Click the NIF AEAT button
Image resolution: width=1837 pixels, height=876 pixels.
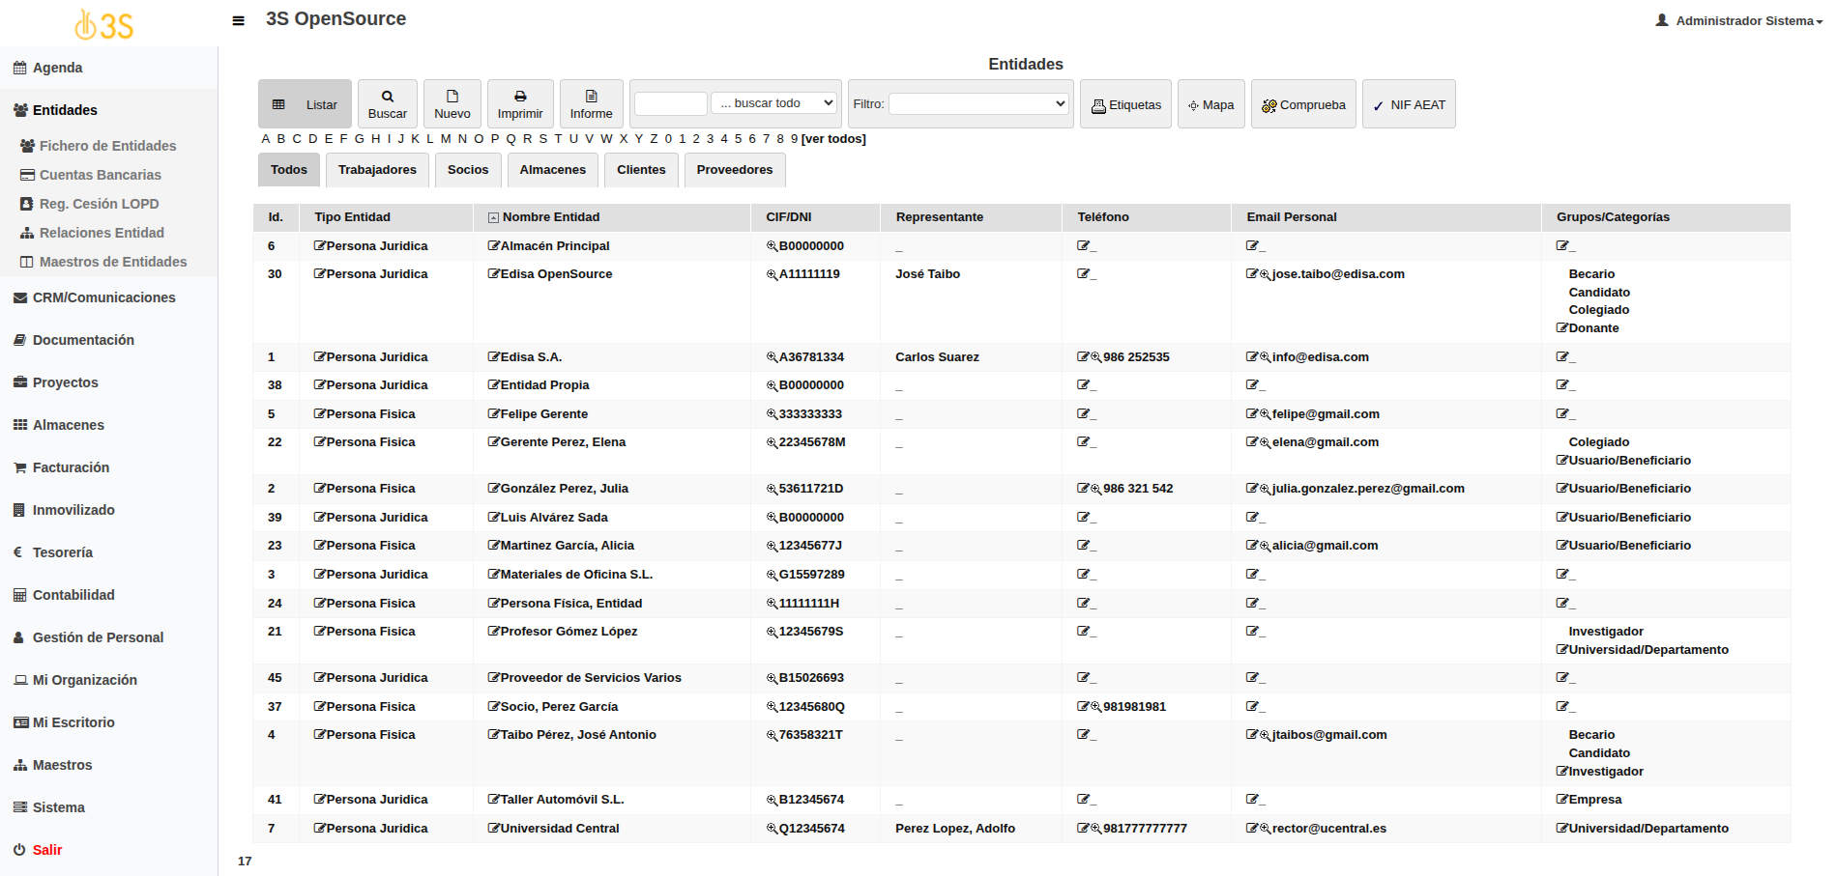tap(1408, 104)
